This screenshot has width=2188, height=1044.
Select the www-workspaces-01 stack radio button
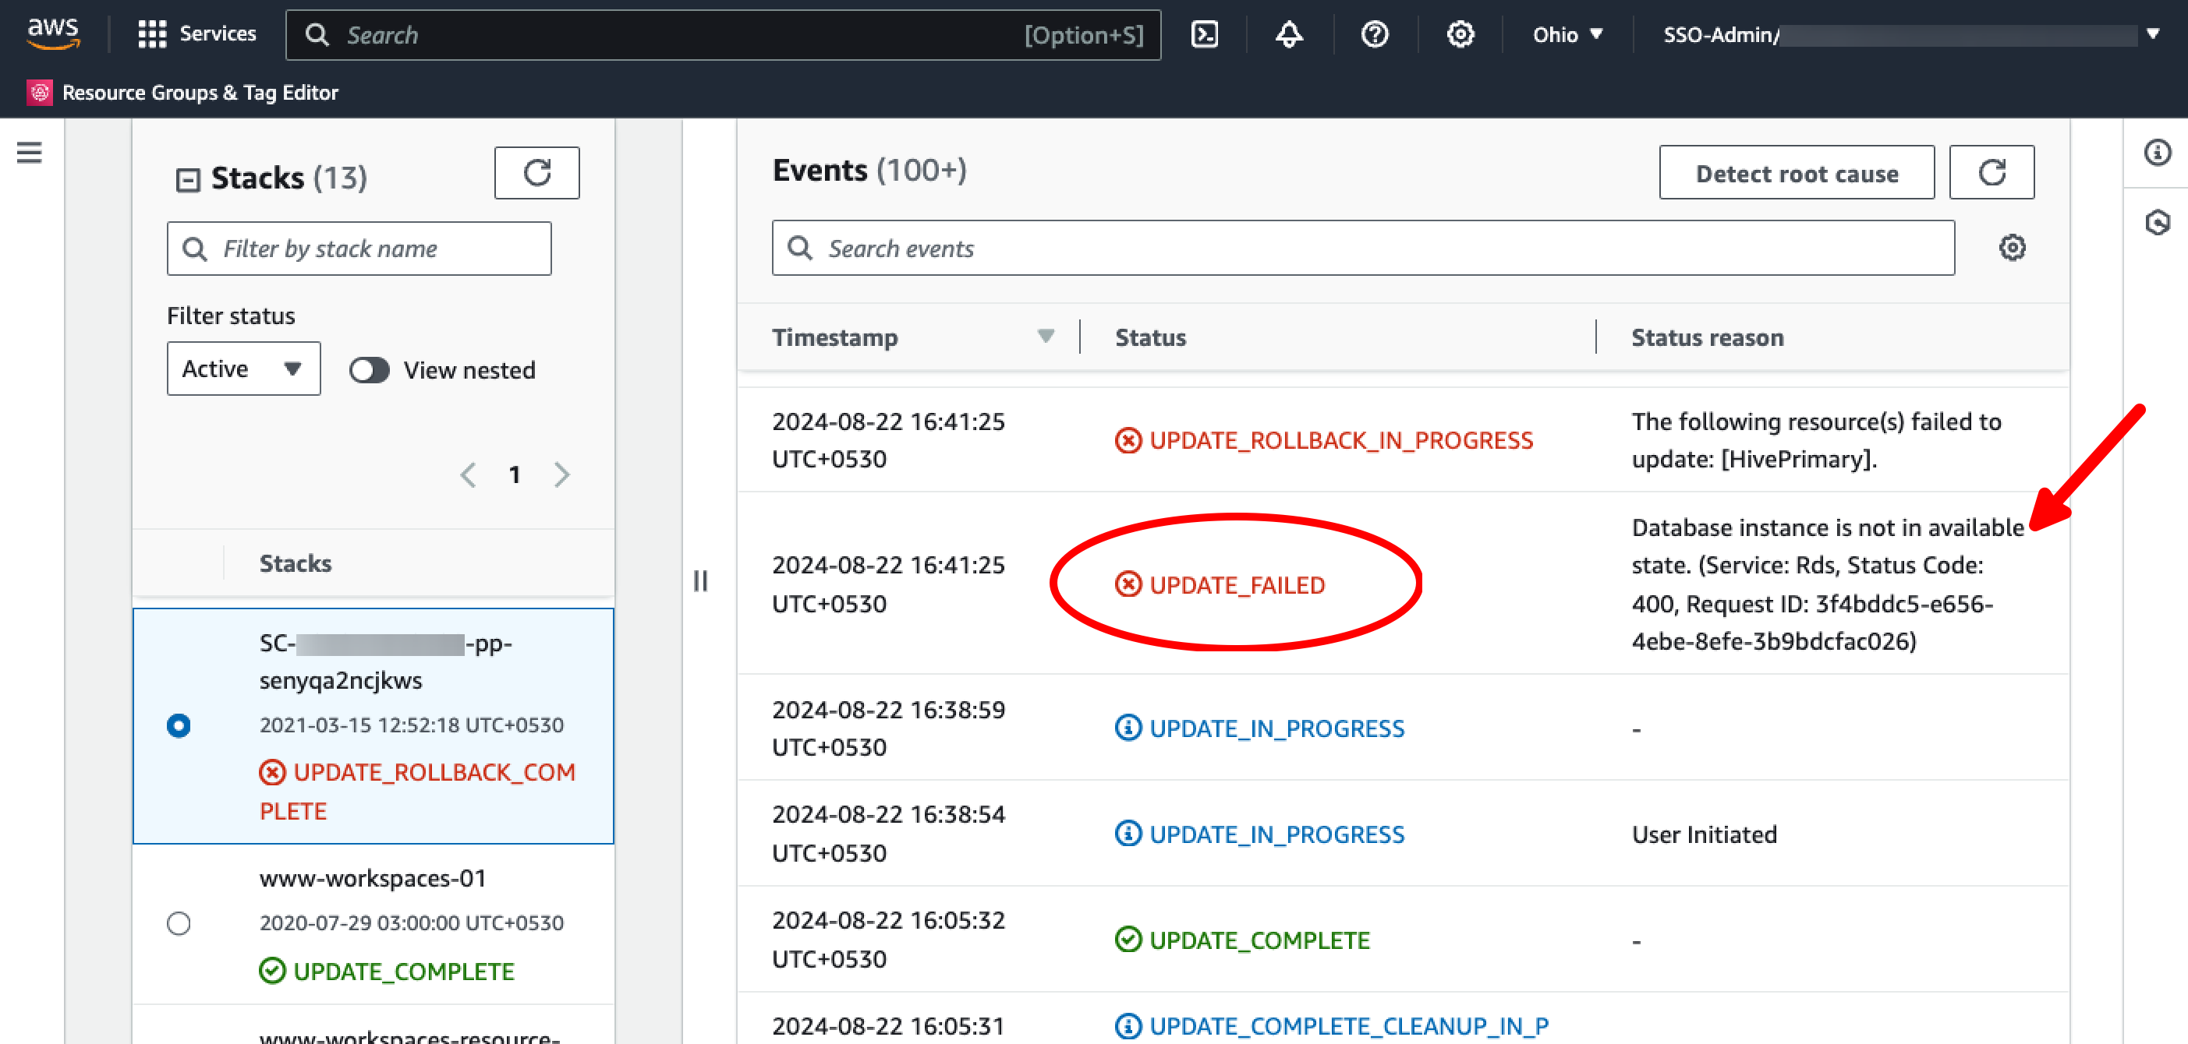coord(179,922)
